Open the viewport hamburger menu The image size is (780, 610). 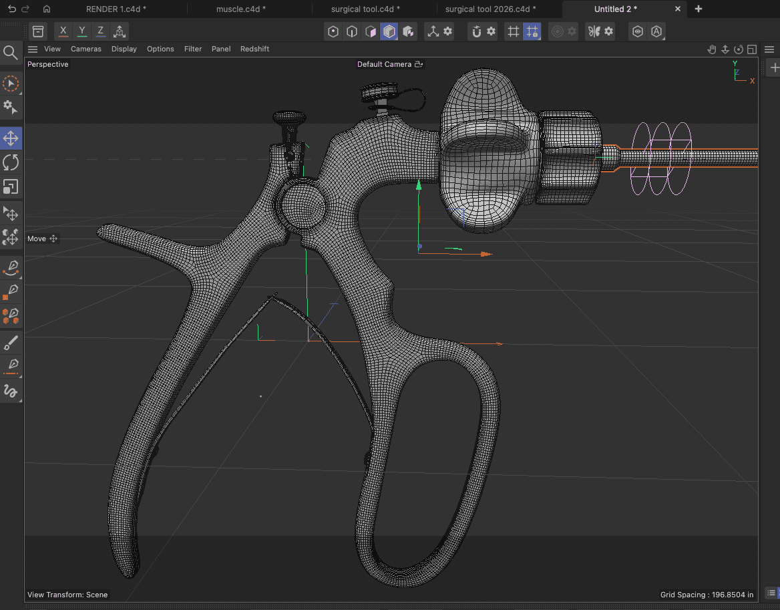coord(33,49)
